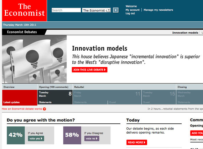Viewport: 203px width, 149px height.
Task: Click the debate motion statement text
Action: (x=136, y=59)
